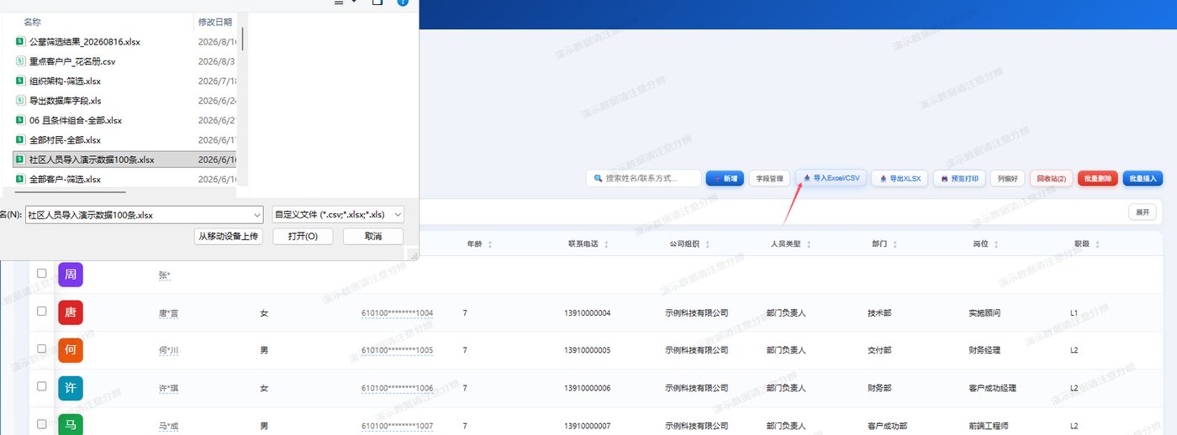Open the file type filter dropdown
The height and width of the screenshot is (435, 1177).
pos(338,214)
